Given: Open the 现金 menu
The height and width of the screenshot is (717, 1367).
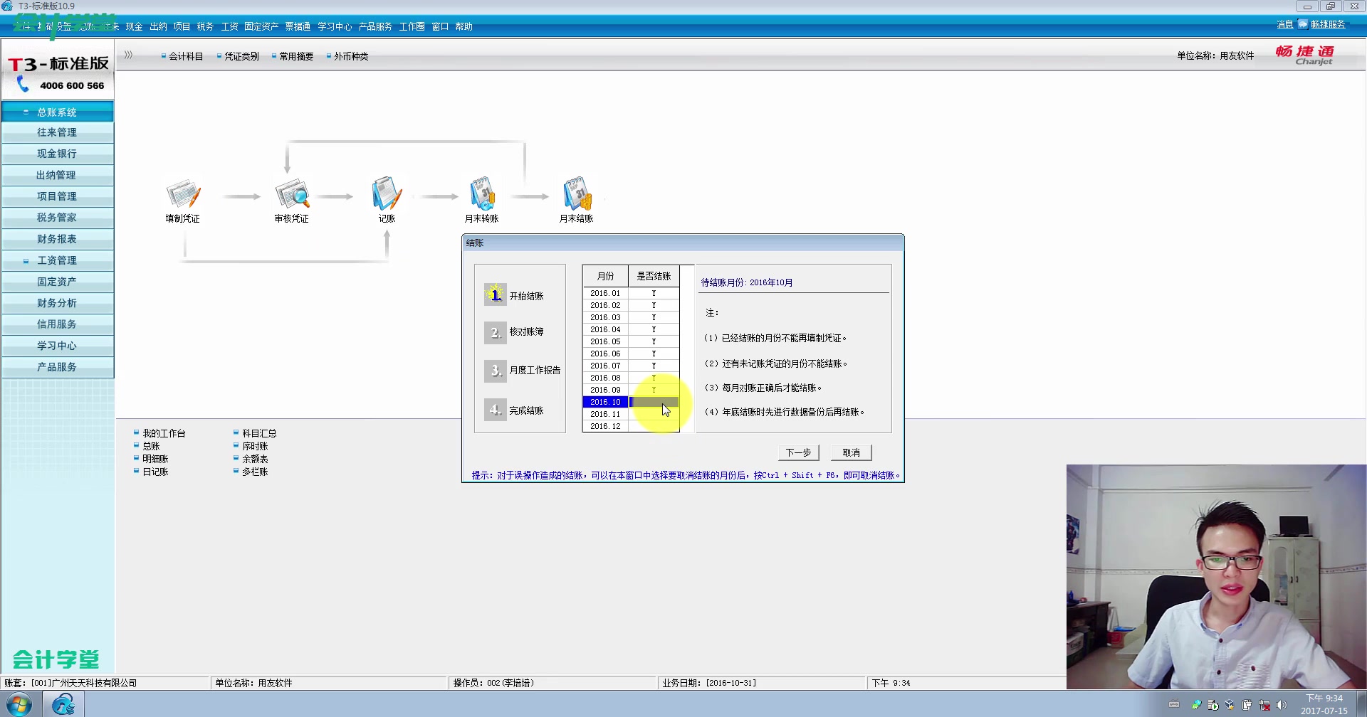Looking at the screenshot, I should [135, 26].
